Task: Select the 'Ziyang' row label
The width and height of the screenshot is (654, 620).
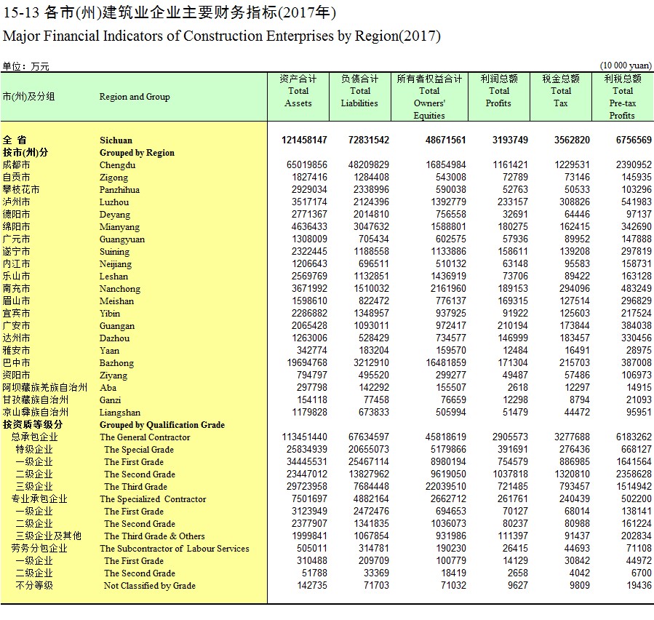Action: (113, 375)
